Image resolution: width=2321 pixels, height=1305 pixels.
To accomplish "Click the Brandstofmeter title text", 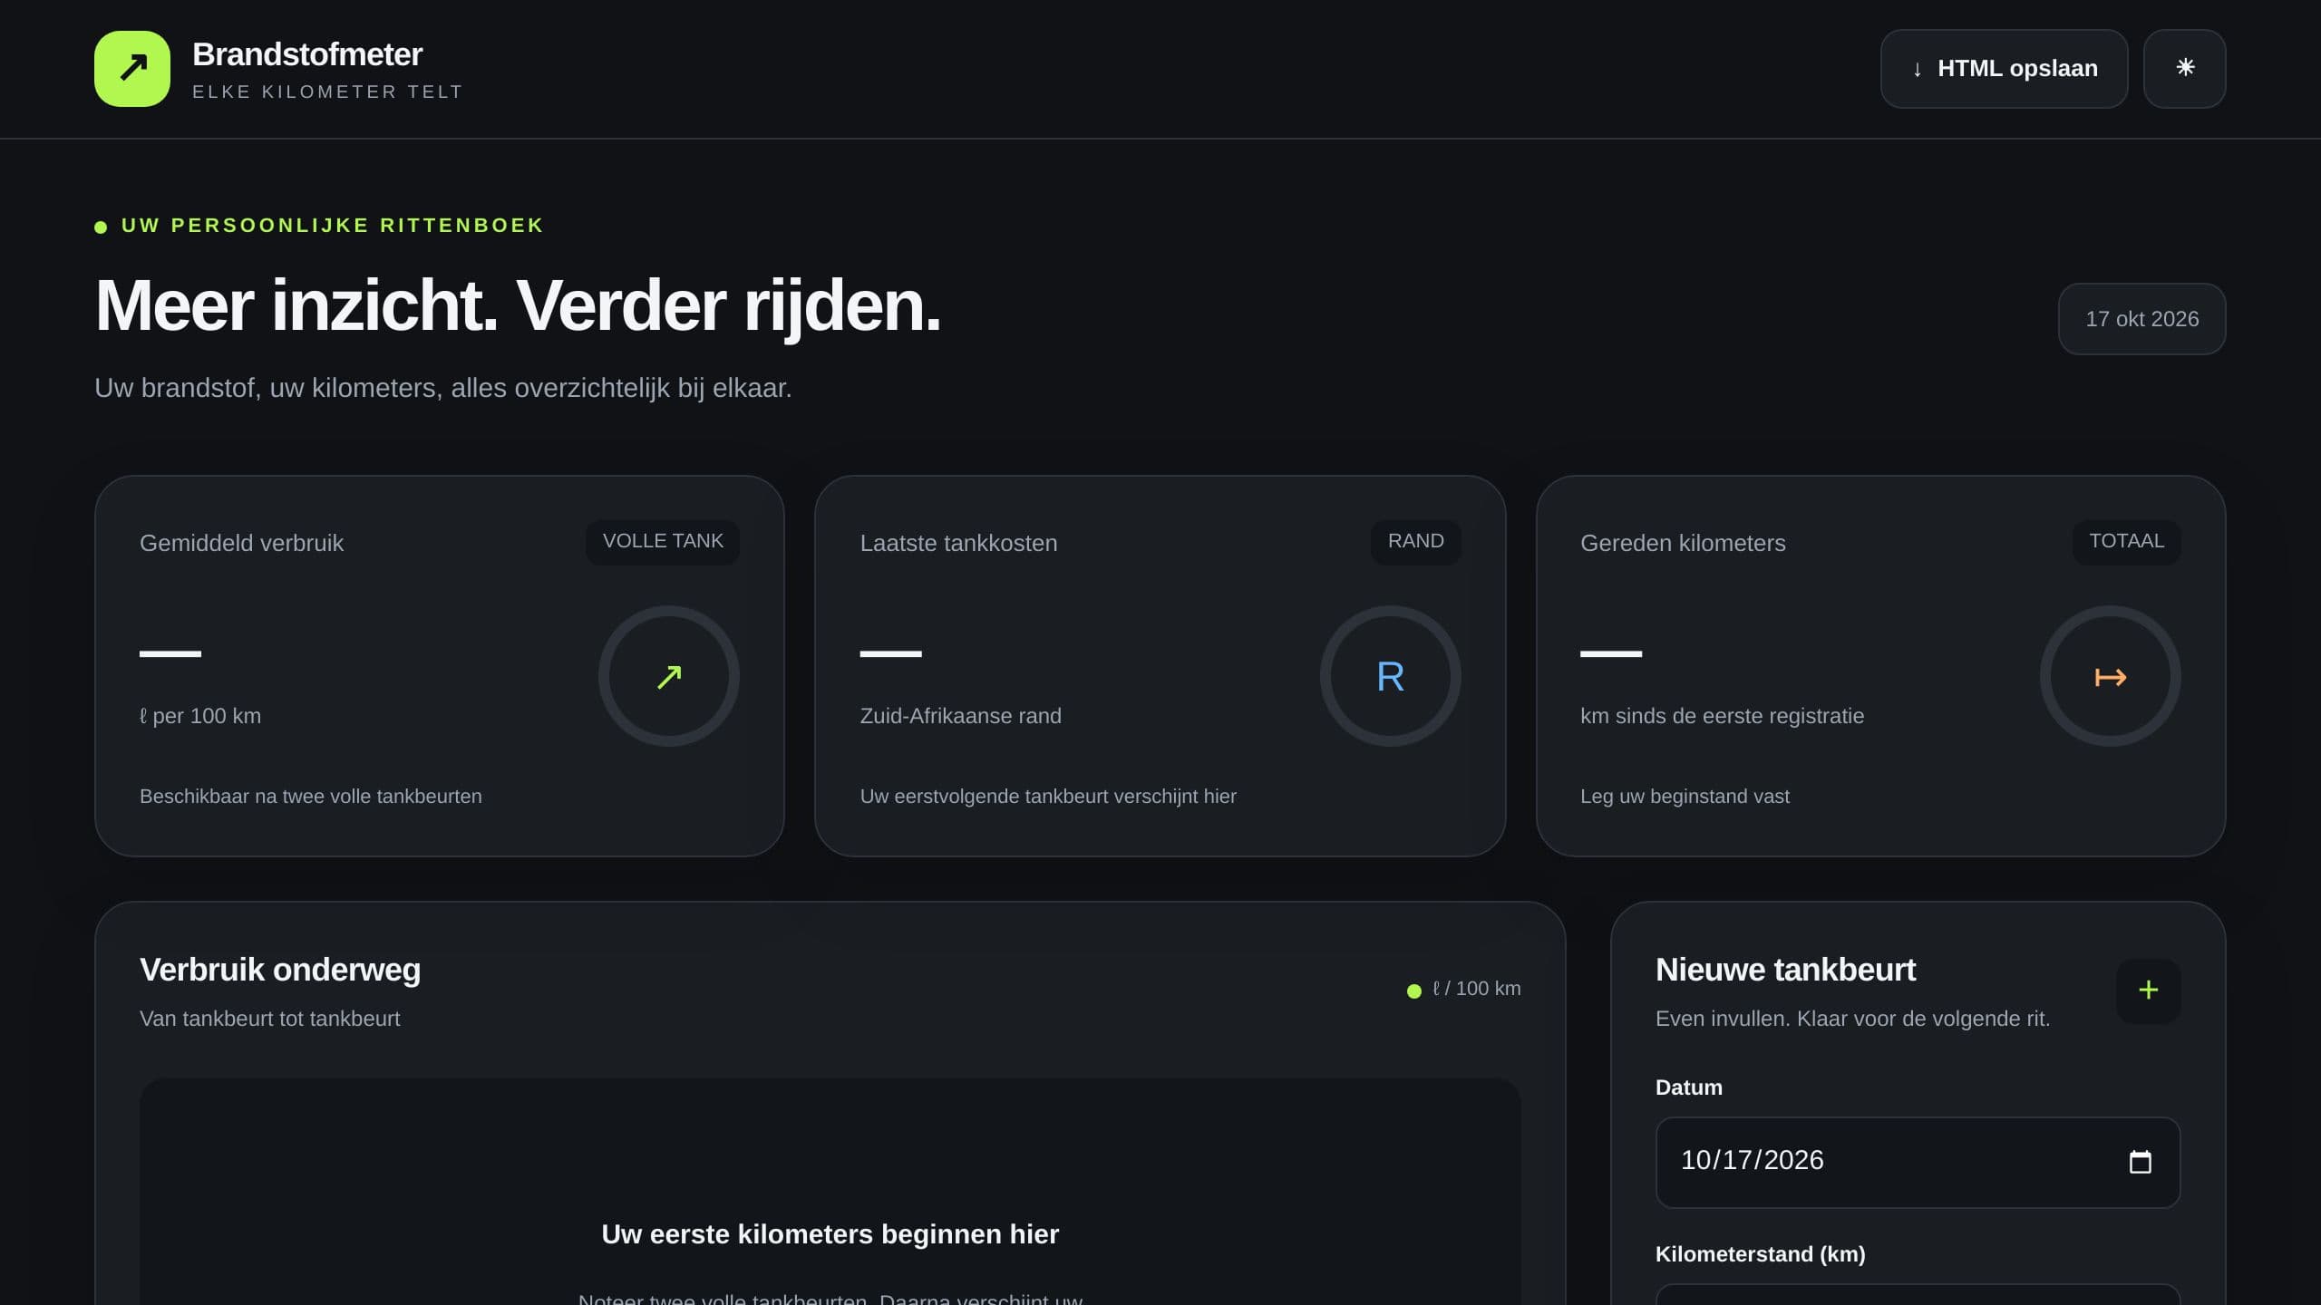I will coord(307,54).
